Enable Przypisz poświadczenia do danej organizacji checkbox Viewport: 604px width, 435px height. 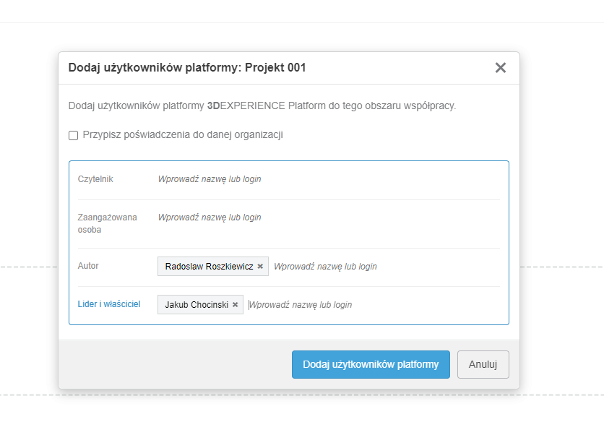pyautogui.click(x=73, y=135)
